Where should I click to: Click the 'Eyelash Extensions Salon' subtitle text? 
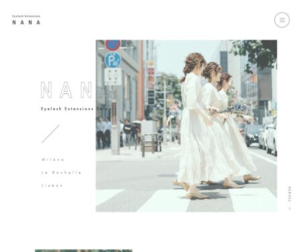click(x=76, y=109)
